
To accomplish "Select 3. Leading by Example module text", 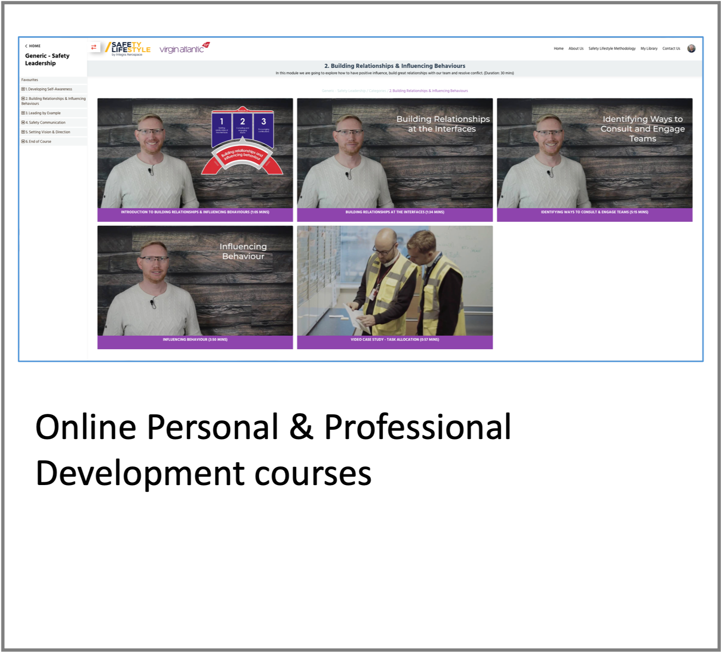I will pyautogui.click(x=43, y=113).
